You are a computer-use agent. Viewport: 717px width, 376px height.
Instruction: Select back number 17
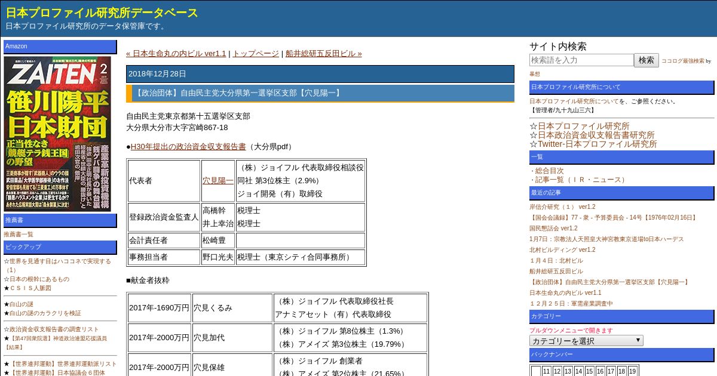tap(611, 371)
